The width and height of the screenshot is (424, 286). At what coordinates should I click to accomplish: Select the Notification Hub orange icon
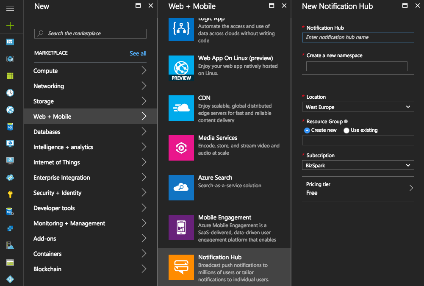[181, 267]
